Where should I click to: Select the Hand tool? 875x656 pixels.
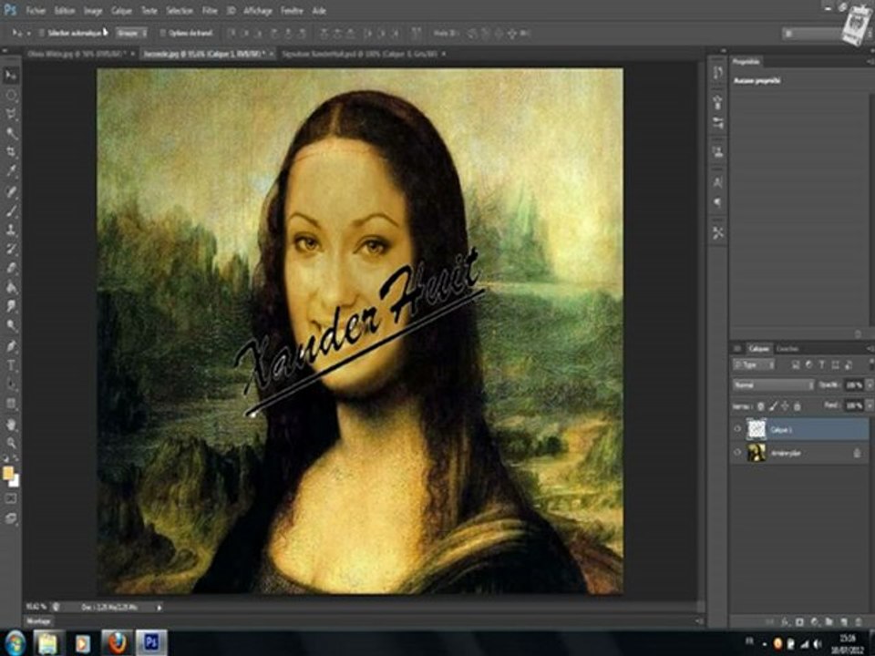click(11, 425)
